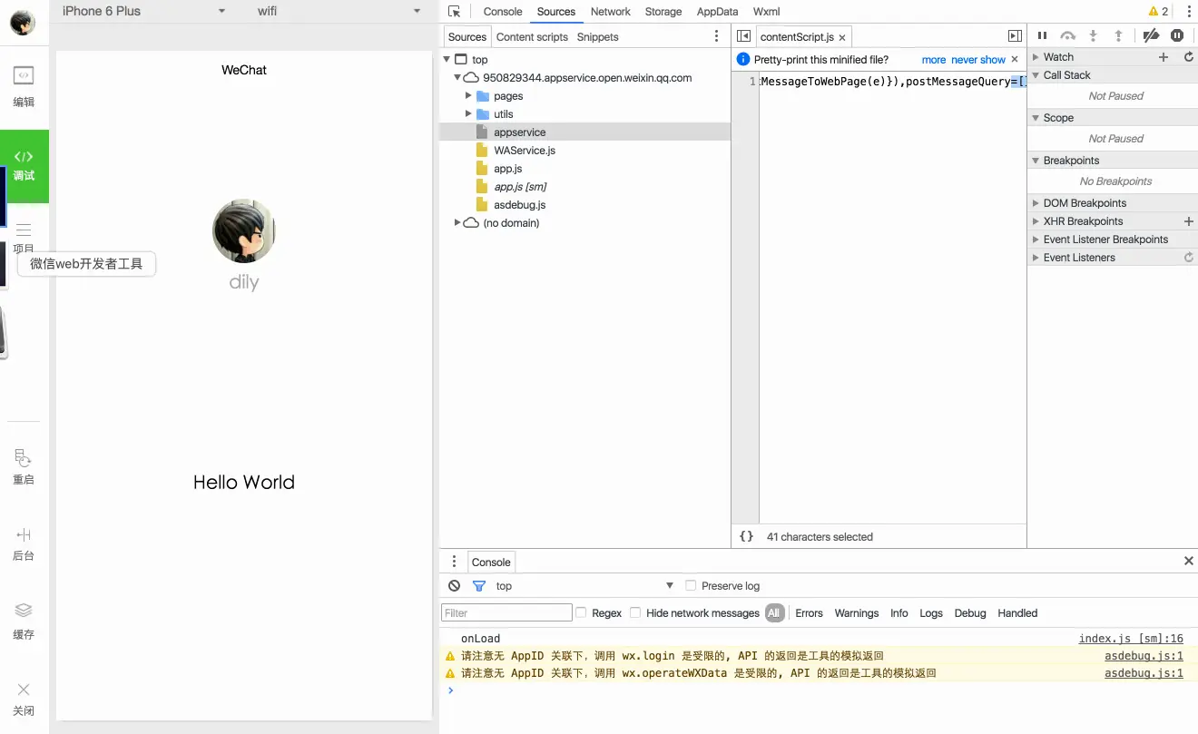This screenshot has height=734, width=1198.
Task: Open the devtools three-dot customize menu
Action: pyautogui.click(x=1189, y=12)
